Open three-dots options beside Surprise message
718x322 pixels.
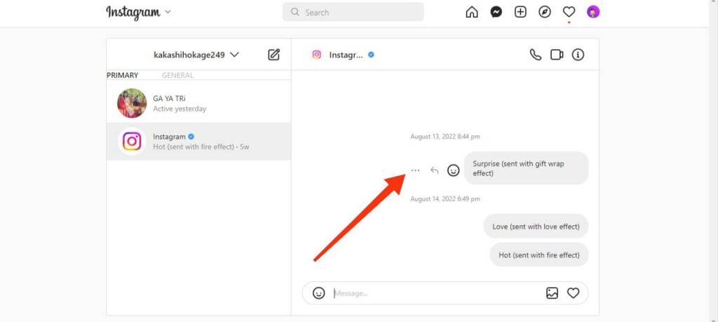coord(415,170)
